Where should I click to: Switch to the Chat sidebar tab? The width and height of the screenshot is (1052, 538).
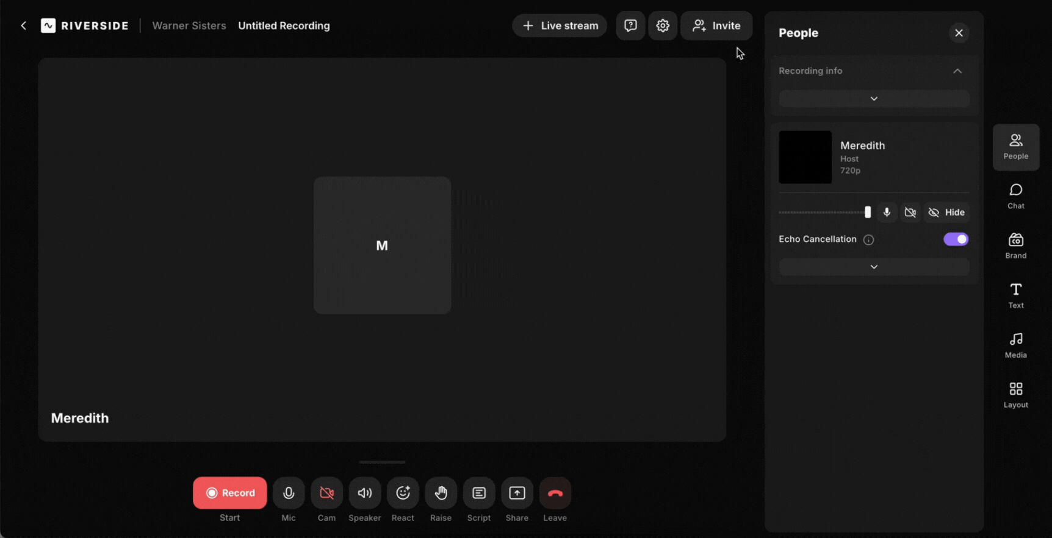click(1015, 196)
